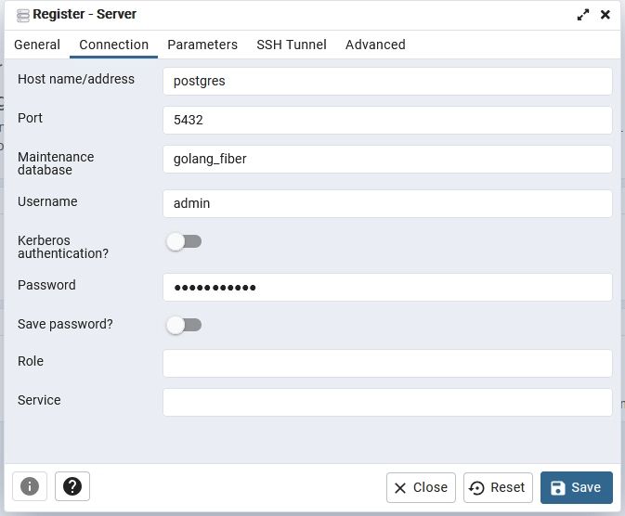Click the Username field with admin
This screenshot has width=625, height=516.
[x=387, y=203]
